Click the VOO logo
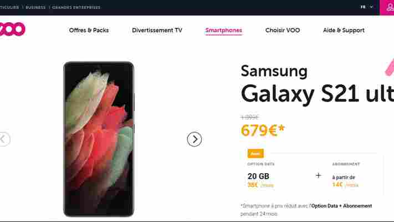Viewport: 394px width, 222px height. [x=12, y=29]
